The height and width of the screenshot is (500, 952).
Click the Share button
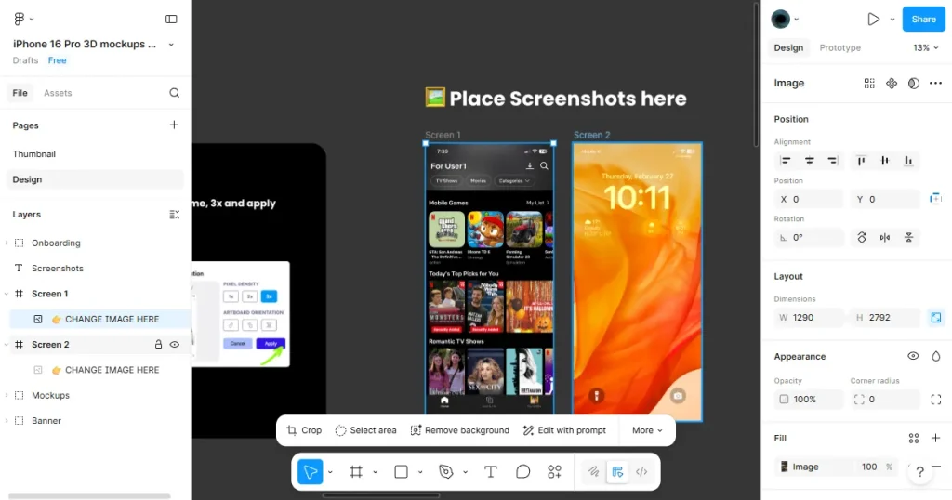click(923, 20)
